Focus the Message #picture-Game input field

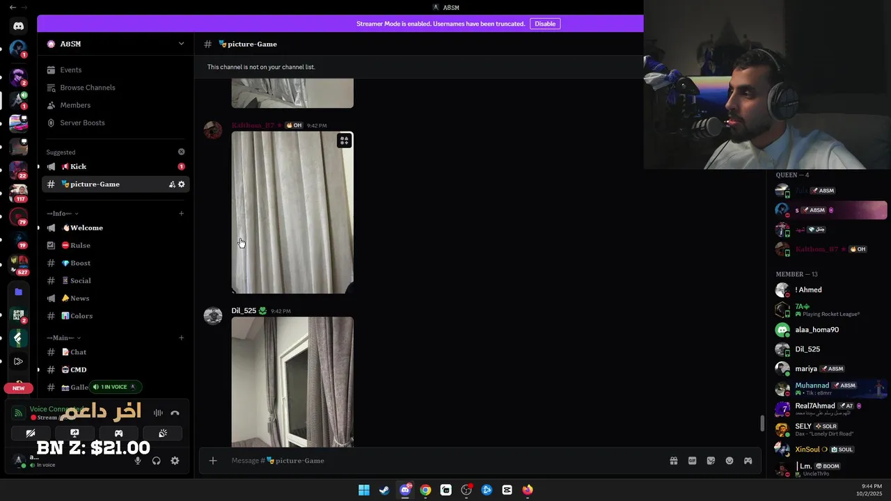pyautogui.click(x=445, y=461)
